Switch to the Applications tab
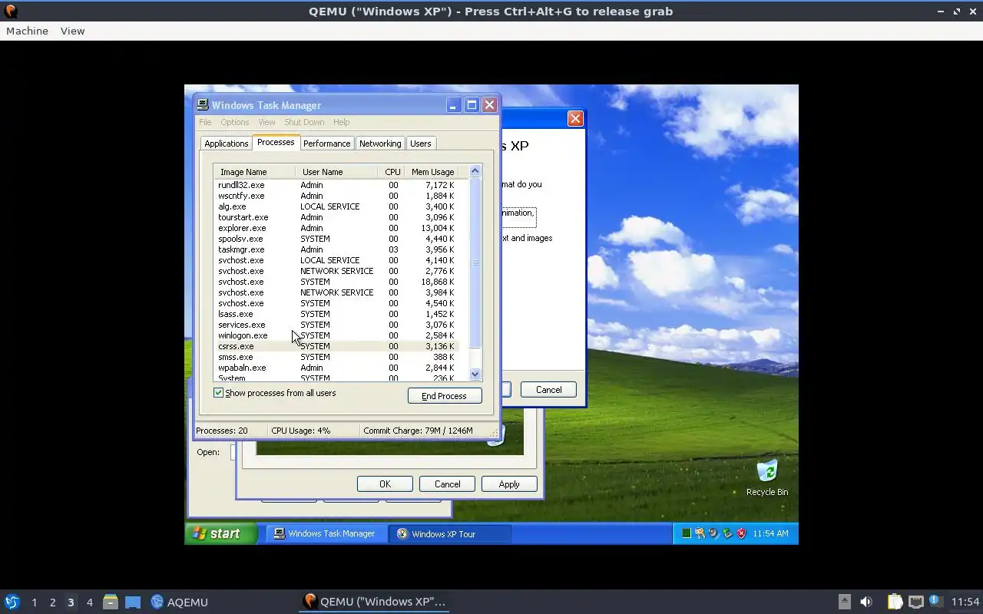The width and height of the screenshot is (983, 614). click(226, 144)
